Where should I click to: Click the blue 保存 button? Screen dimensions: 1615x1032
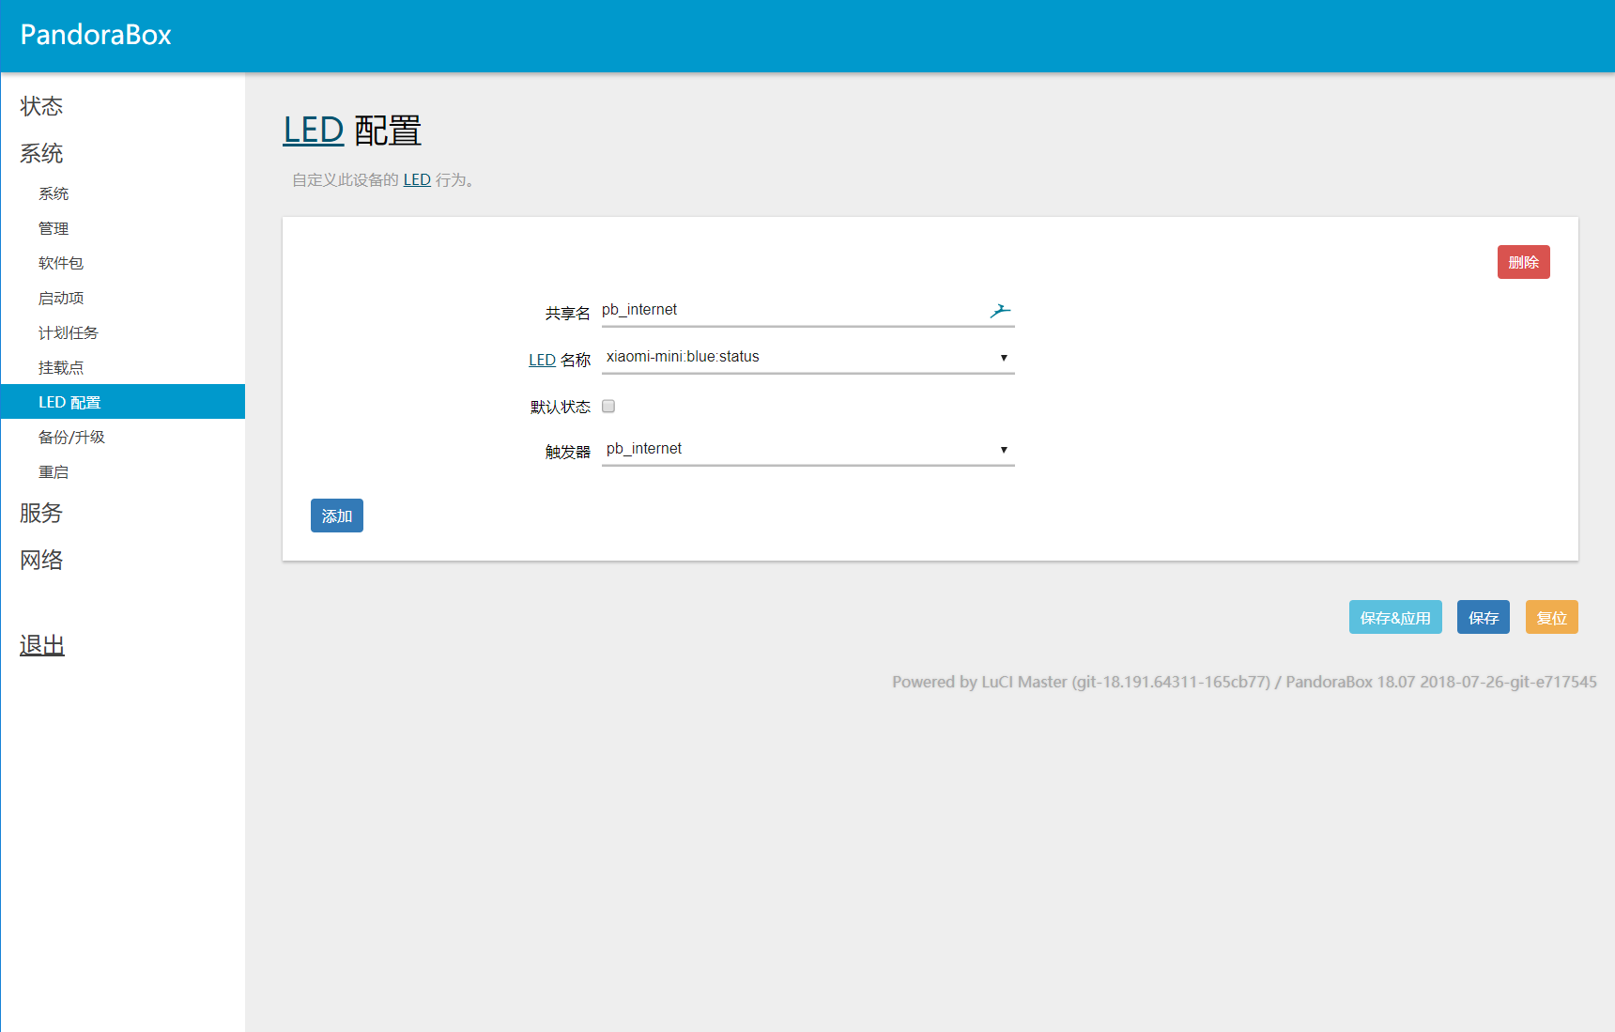(x=1483, y=618)
